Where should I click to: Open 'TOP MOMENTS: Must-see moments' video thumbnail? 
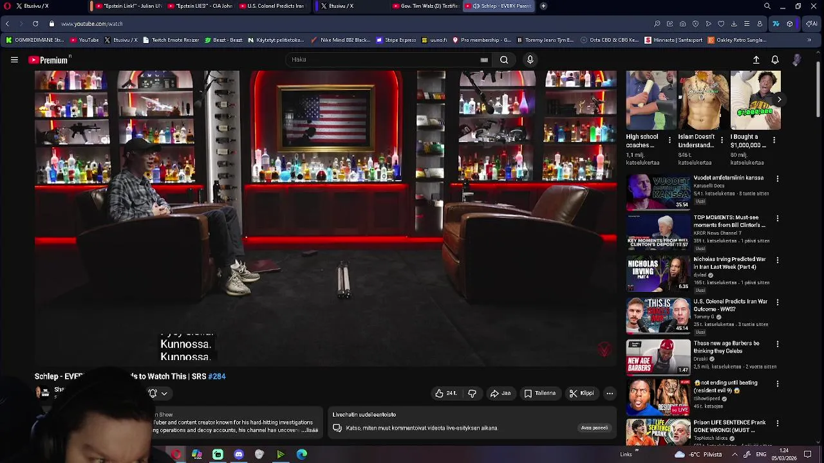tap(658, 232)
